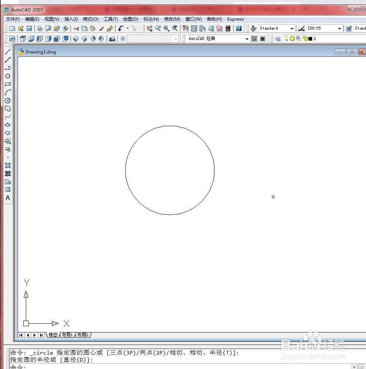Viewport: 366px width, 369px height.
Task: Select the Ellipse Arc tool
Action: [8, 133]
